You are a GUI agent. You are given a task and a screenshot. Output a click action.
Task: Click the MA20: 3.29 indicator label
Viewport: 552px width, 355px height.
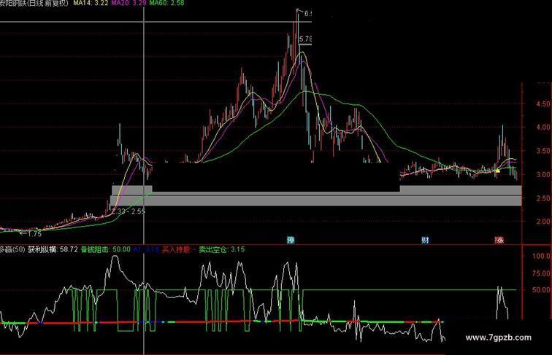(x=129, y=4)
